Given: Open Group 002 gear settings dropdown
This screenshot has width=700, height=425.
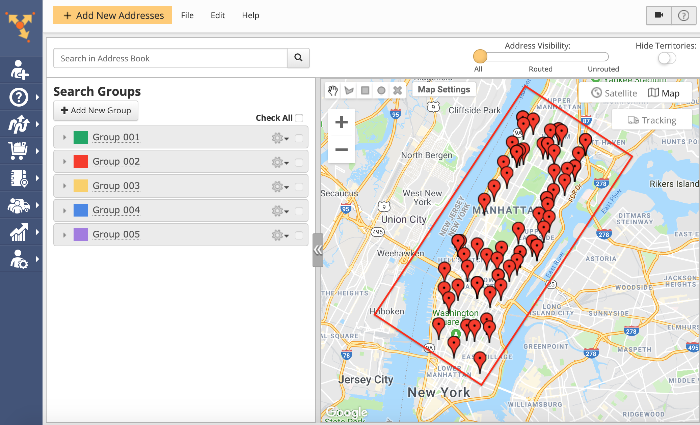Looking at the screenshot, I should 280,163.
